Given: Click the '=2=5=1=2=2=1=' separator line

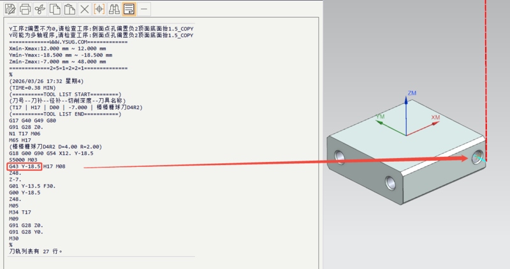Looking at the screenshot, I should pyautogui.click(x=68, y=68).
